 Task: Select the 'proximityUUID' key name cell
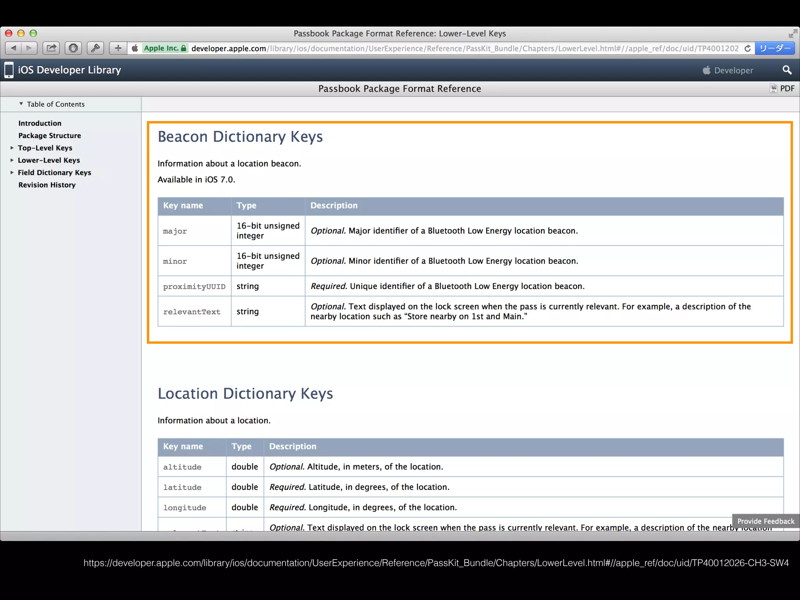coord(195,286)
